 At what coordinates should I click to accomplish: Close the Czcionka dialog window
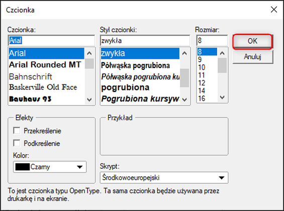click(x=274, y=10)
